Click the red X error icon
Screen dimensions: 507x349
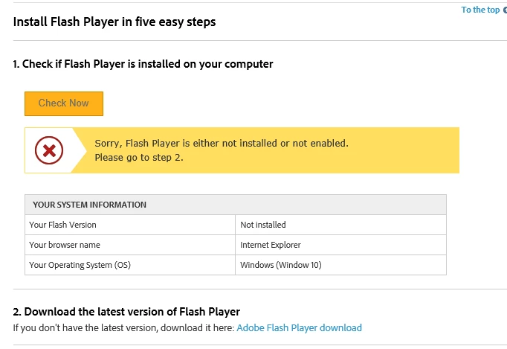pyautogui.click(x=49, y=150)
